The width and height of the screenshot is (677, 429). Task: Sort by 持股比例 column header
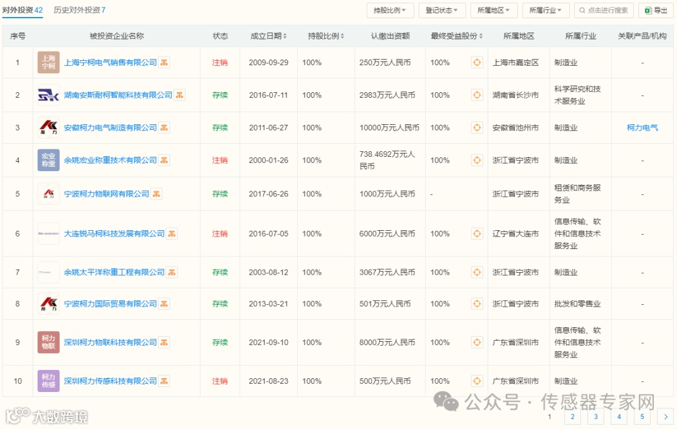(x=325, y=36)
